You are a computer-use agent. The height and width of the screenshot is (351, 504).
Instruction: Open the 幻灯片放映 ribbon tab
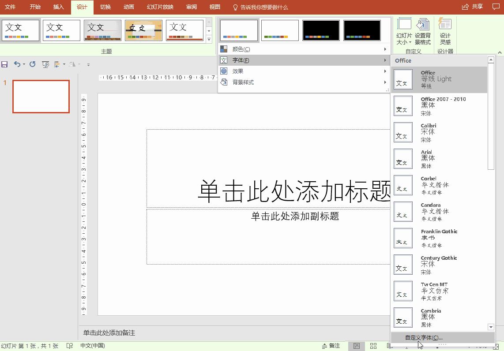[x=159, y=7]
